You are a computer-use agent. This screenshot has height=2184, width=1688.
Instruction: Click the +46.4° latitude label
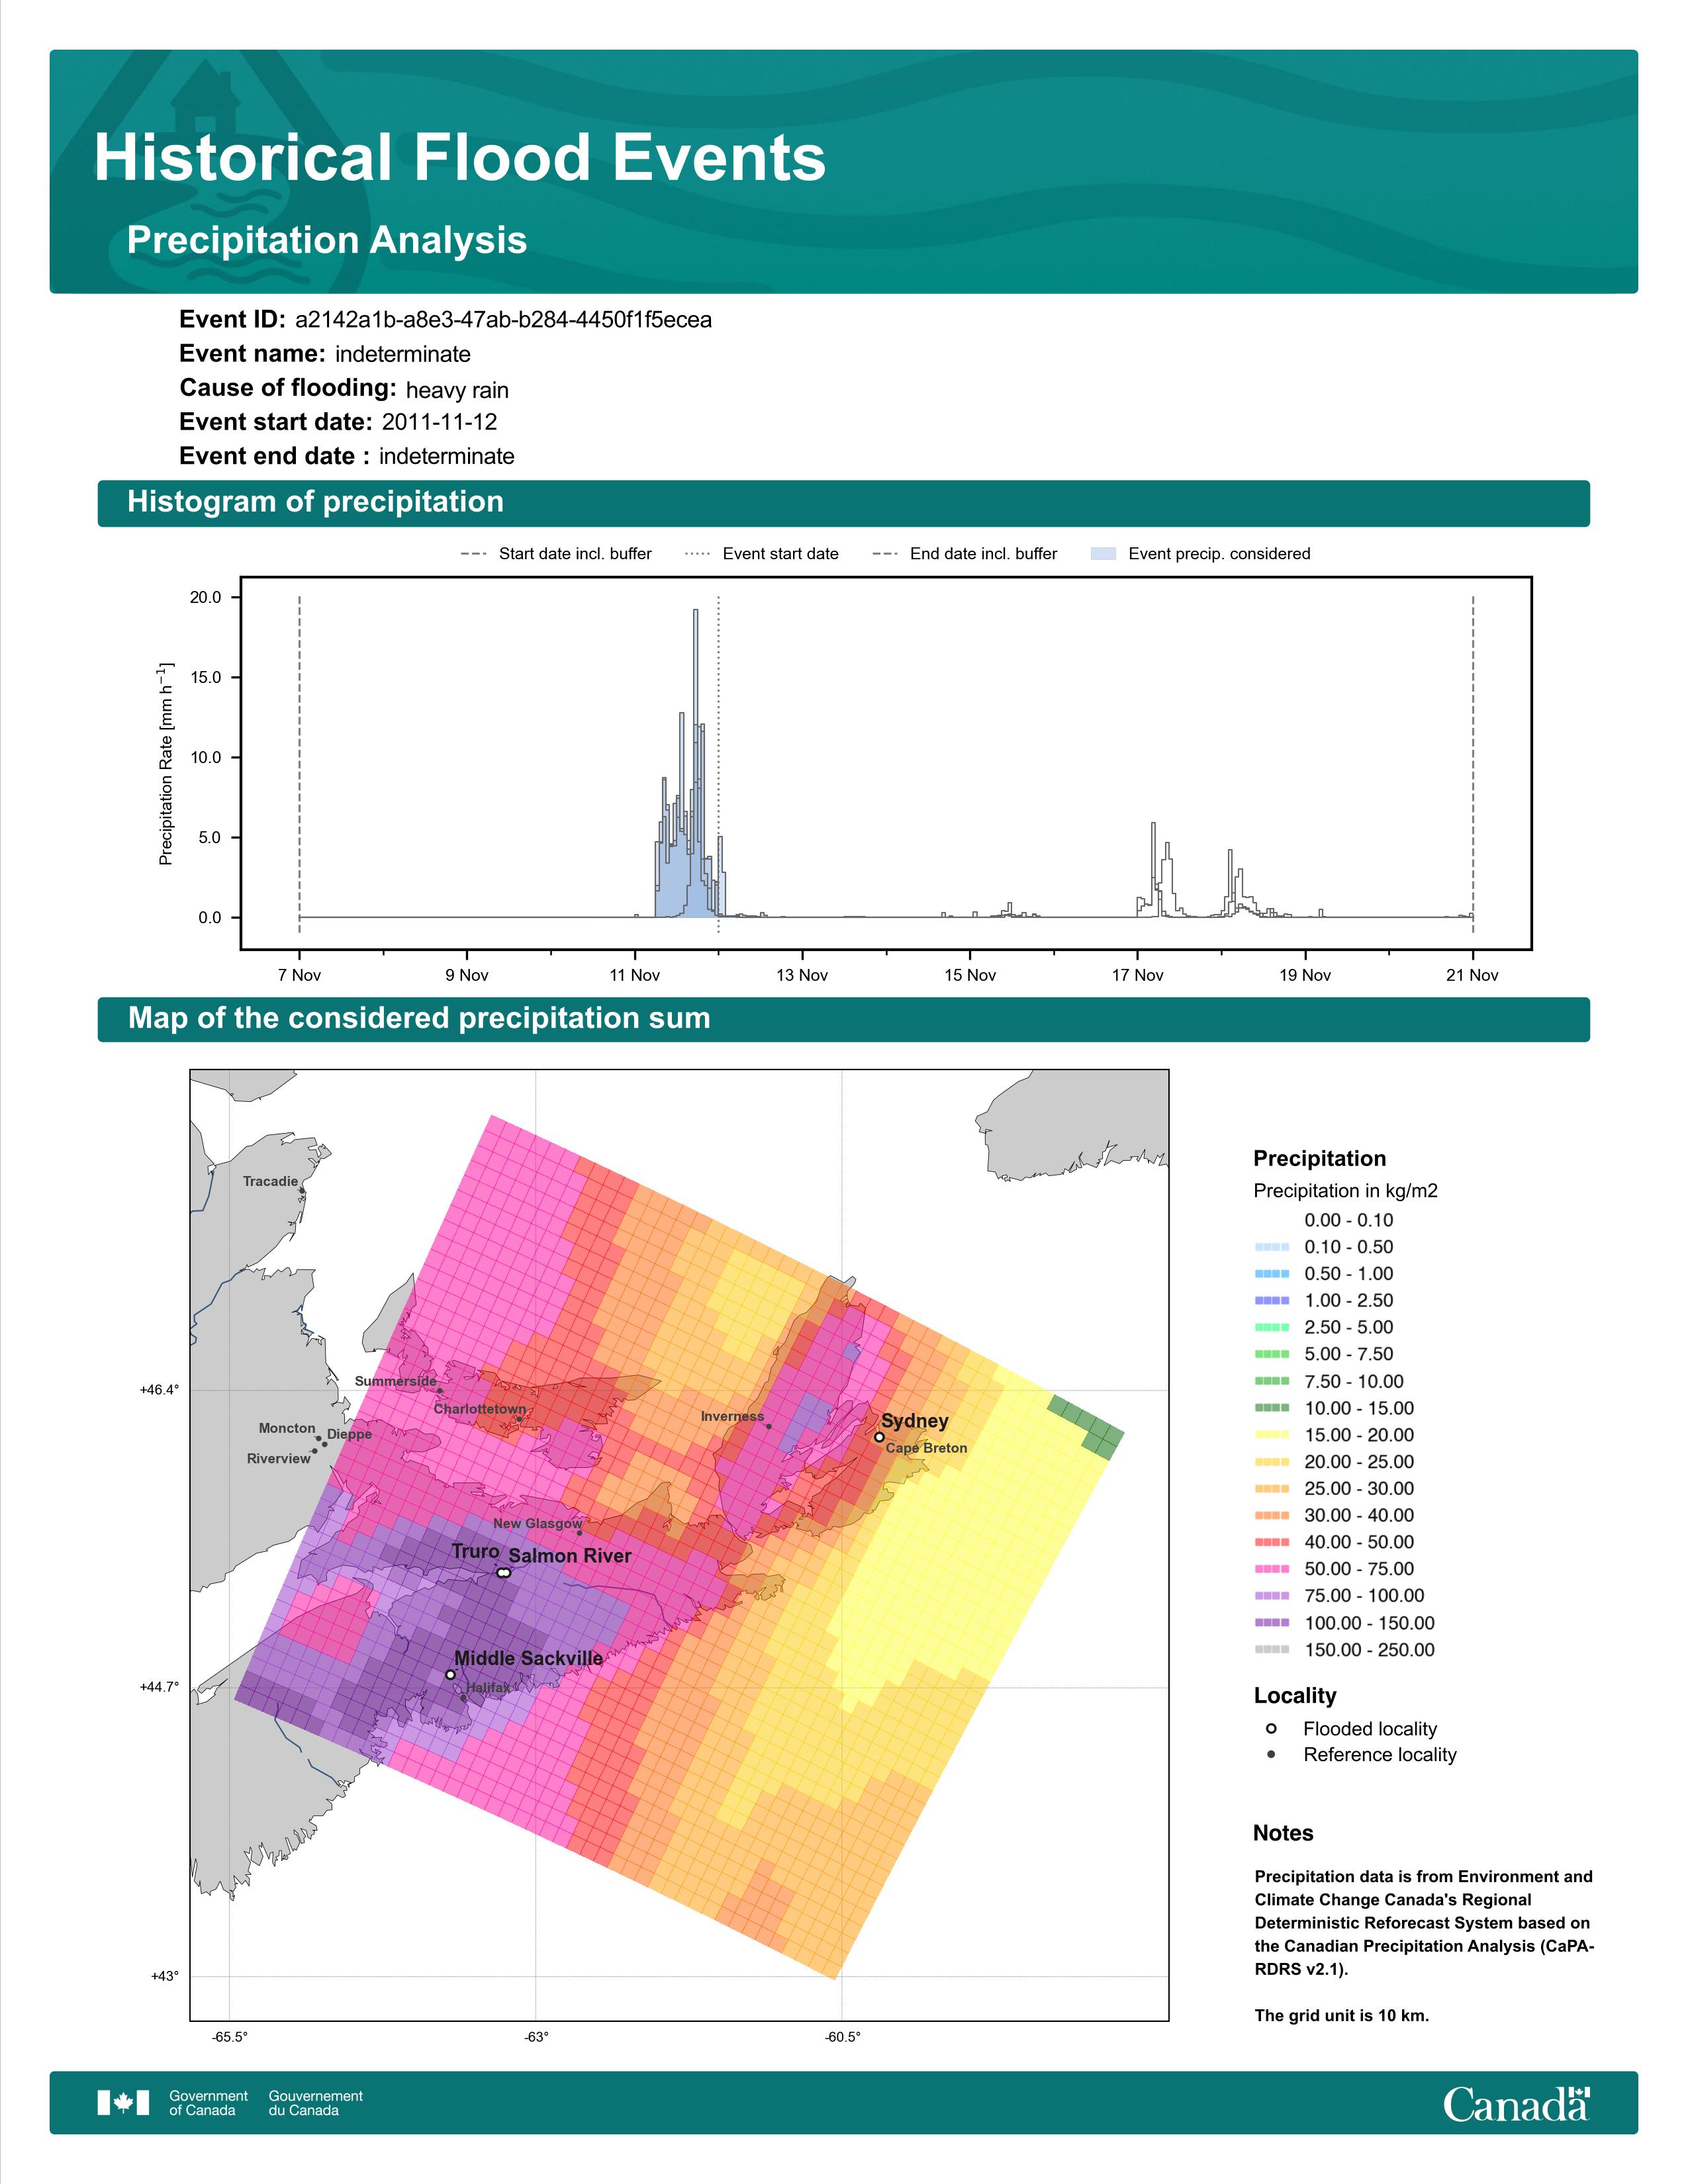(159, 1390)
